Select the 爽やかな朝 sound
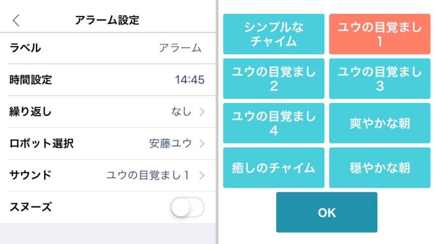This screenshot has width=435, height=244. click(379, 123)
